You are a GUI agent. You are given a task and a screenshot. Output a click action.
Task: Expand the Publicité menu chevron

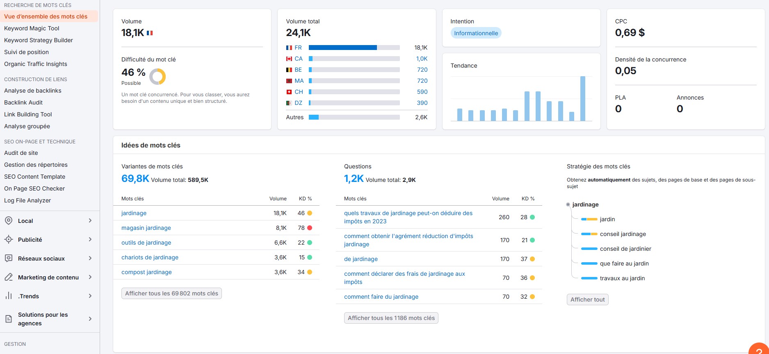(x=90, y=240)
